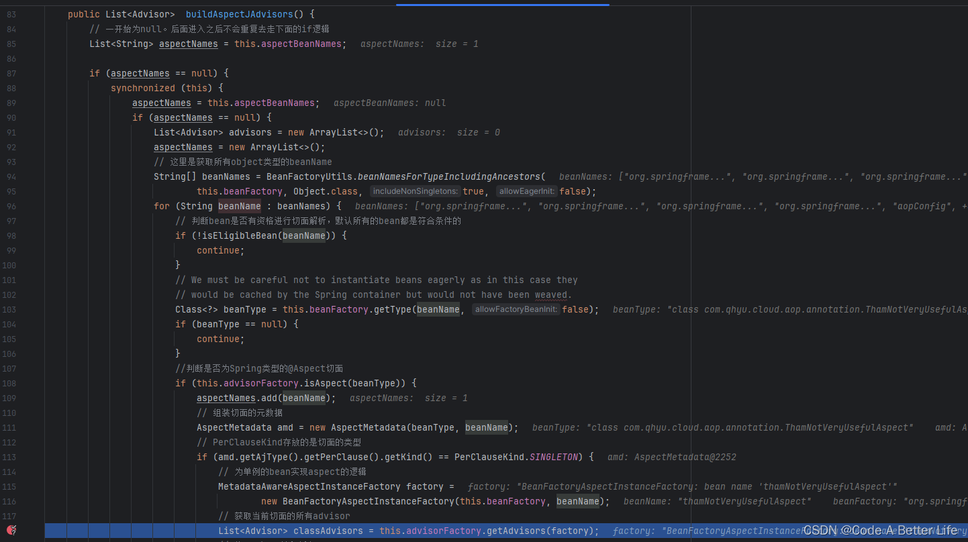This screenshot has height=542, width=968.
Task: Toggle the breakpoint icon on the highlighted line
Action: click(11, 531)
